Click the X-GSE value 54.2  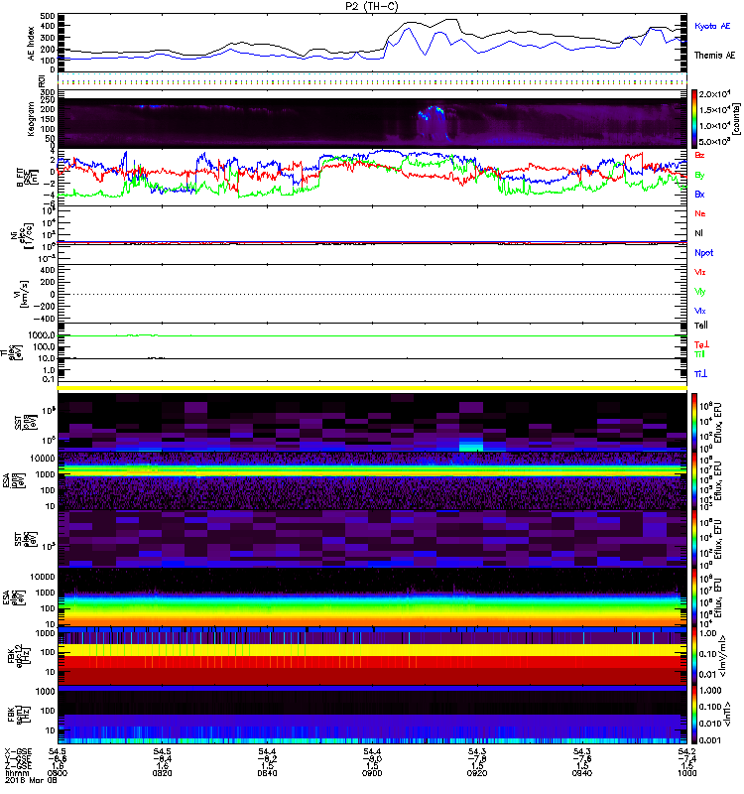click(686, 751)
